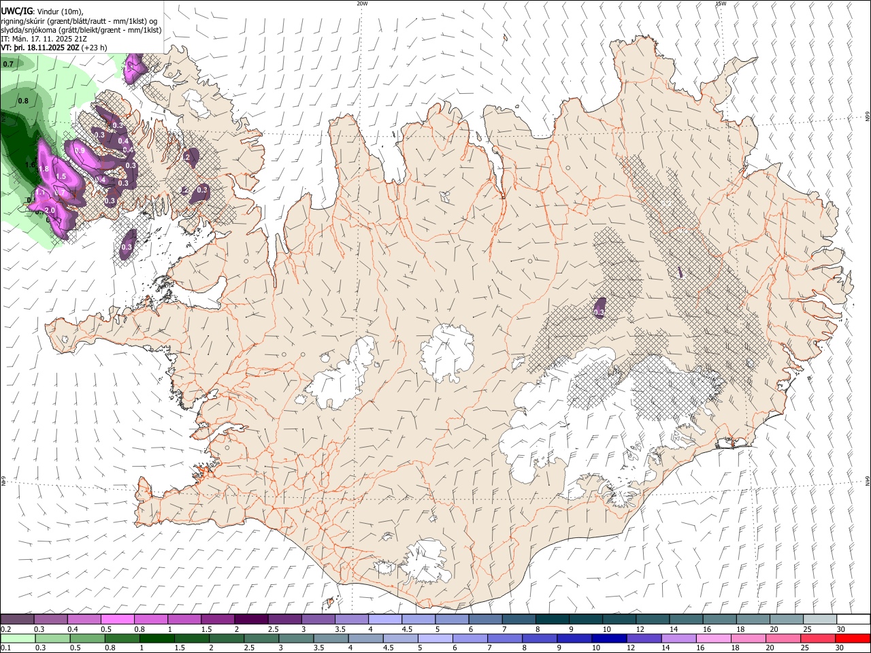Click the '15W' longitude label on map edge

721,3
